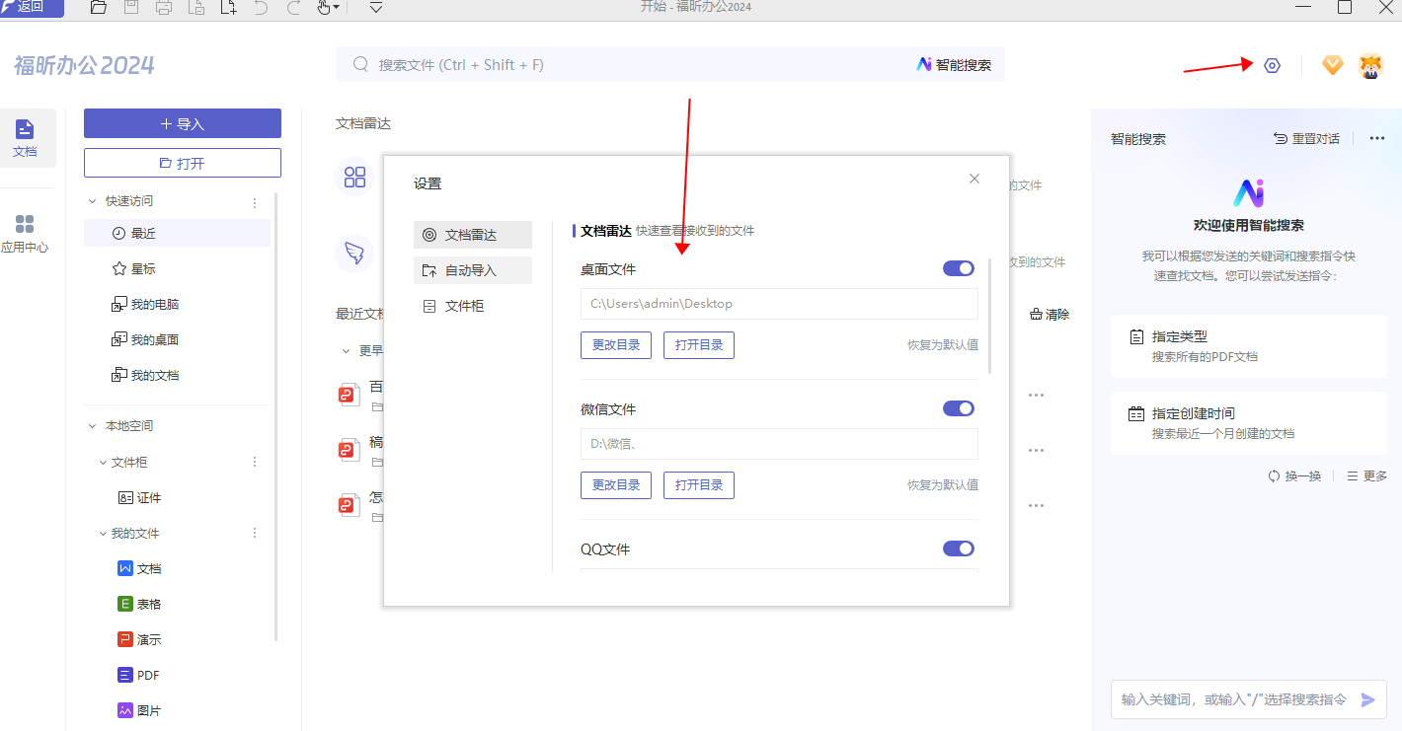
Task: Select 文档雷达 tab in settings dialog
Action: [x=473, y=235]
